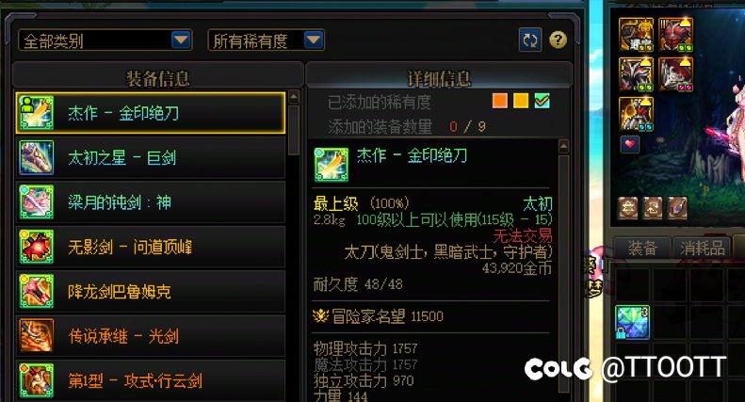Click 梁月的钝剑：神 item icon
Image resolution: width=745 pixels, height=402 pixels.
(37, 202)
